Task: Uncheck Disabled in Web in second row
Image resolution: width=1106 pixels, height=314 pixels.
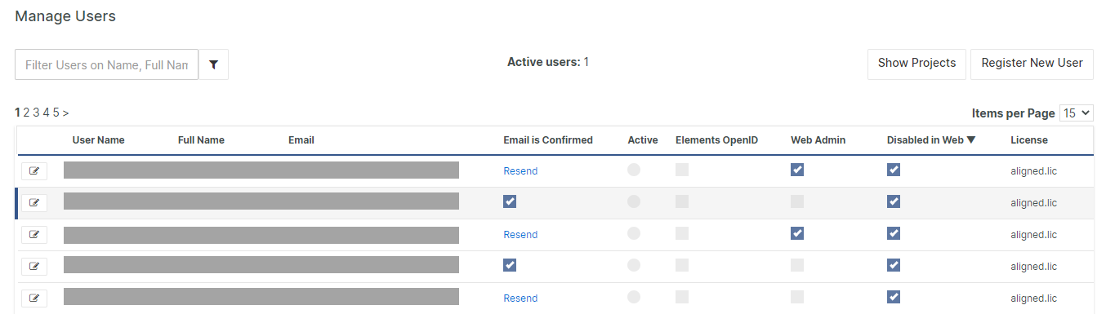Action: 894,201
